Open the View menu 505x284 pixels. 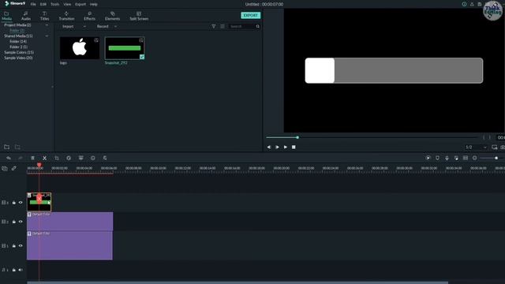click(x=67, y=4)
